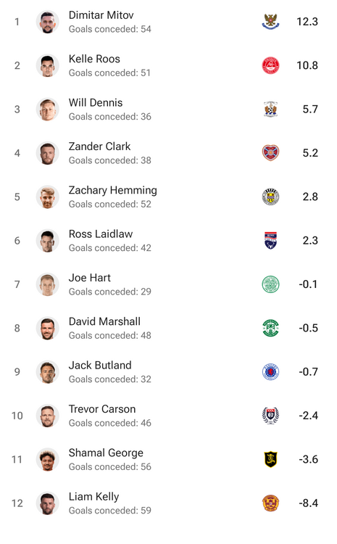Image resolution: width=337 pixels, height=544 pixels.
Task: Click the Motherwell crest beside Liam Kelly
Action: (x=270, y=503)
